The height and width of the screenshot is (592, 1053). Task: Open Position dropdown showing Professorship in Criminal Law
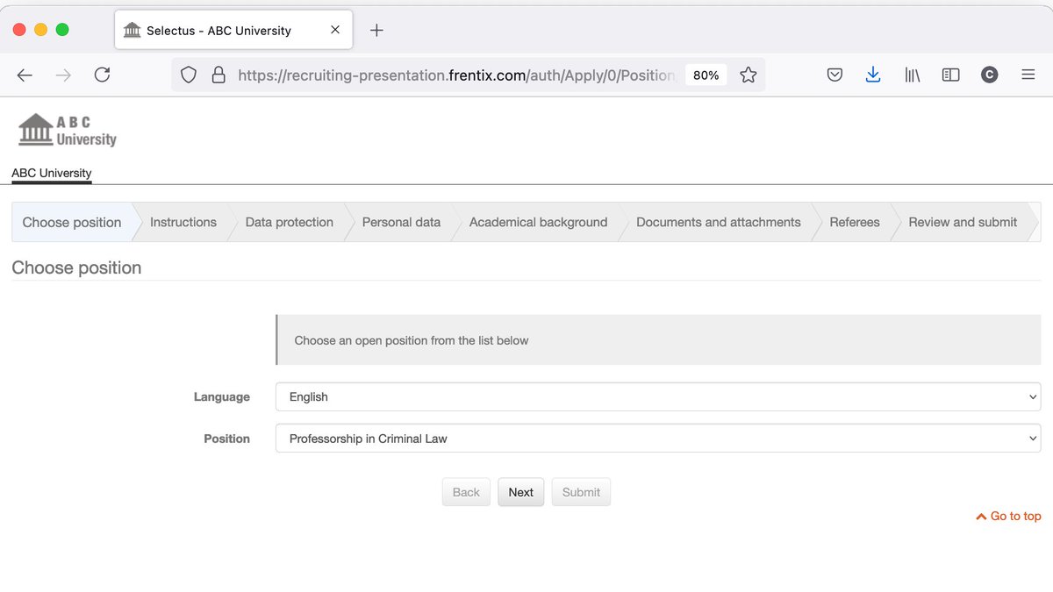(x=658, y=439)
